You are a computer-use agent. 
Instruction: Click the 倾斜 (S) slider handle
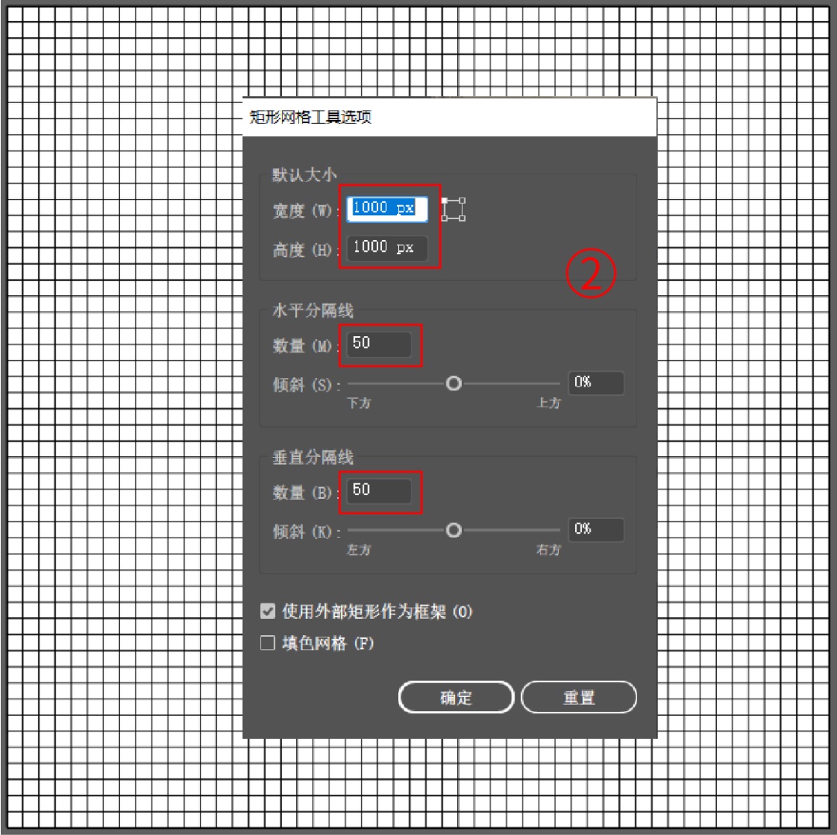pos(453,383)
